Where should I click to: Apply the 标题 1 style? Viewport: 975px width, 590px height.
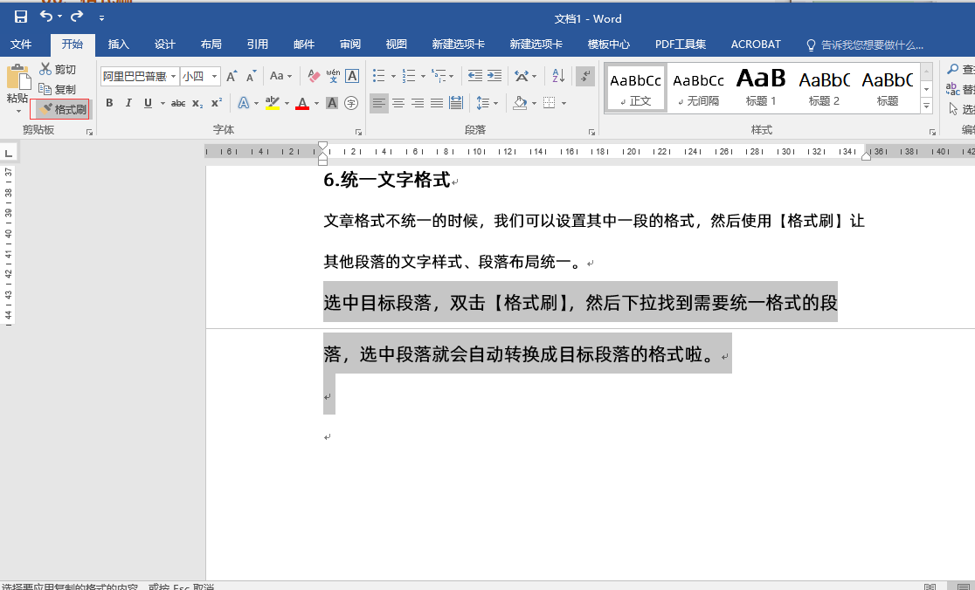pyautogui.click(x=761, y=87)
